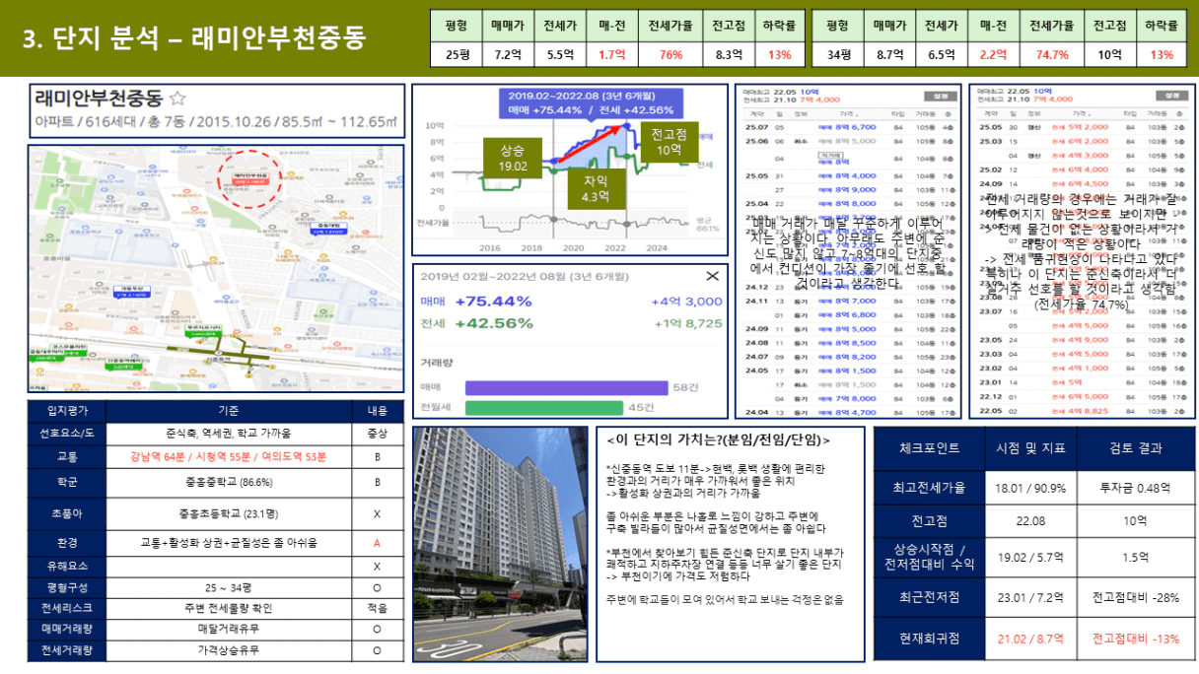The height and width of the screenshot is (674, 1199).
Task: Click the +1억 8,725 gain figure
Action: (x=688, y=323)
